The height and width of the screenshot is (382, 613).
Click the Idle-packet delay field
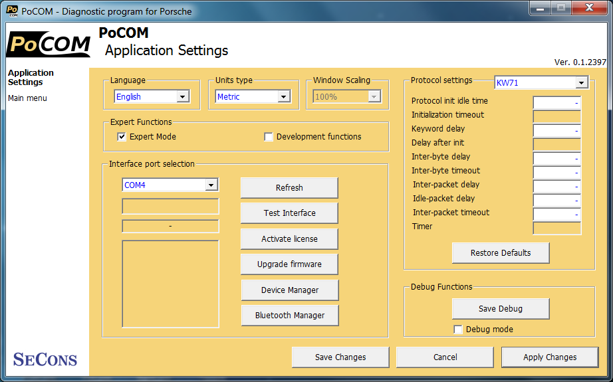(556, 201)
